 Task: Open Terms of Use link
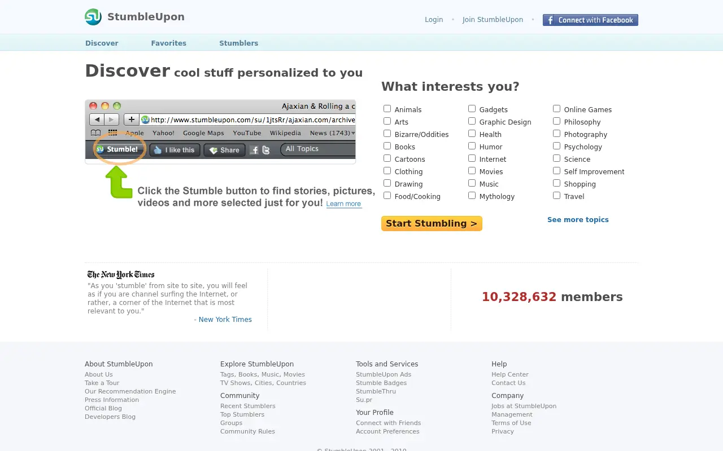pyautogui.click(x=511, y=423)
